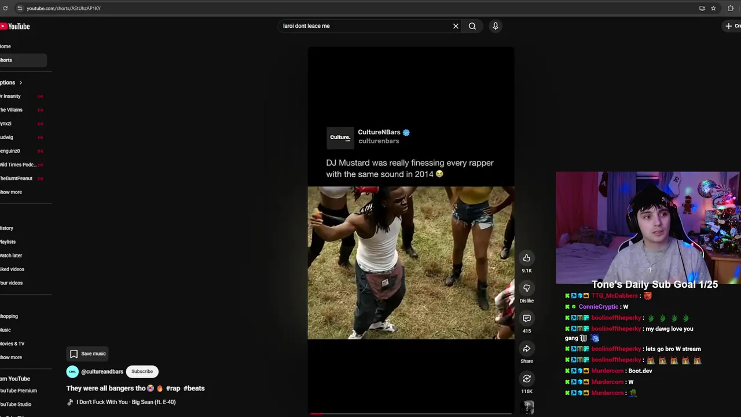Open YouTube Studio link
The height and width of the screenshot is (417, 741).
[x=16, y=404]
